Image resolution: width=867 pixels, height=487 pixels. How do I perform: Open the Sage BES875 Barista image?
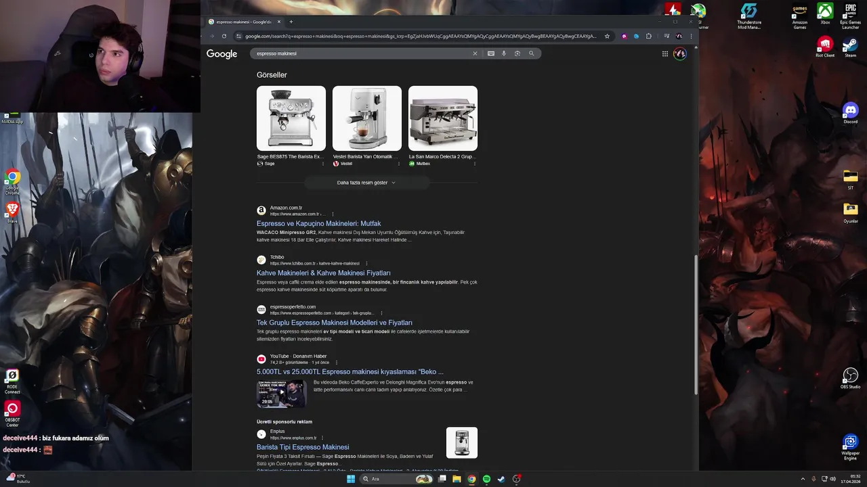coord(291,118)
